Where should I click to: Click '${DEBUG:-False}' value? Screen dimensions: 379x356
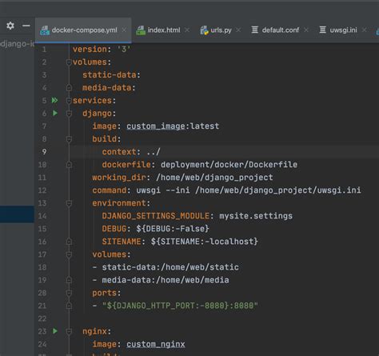coord(173,229)
